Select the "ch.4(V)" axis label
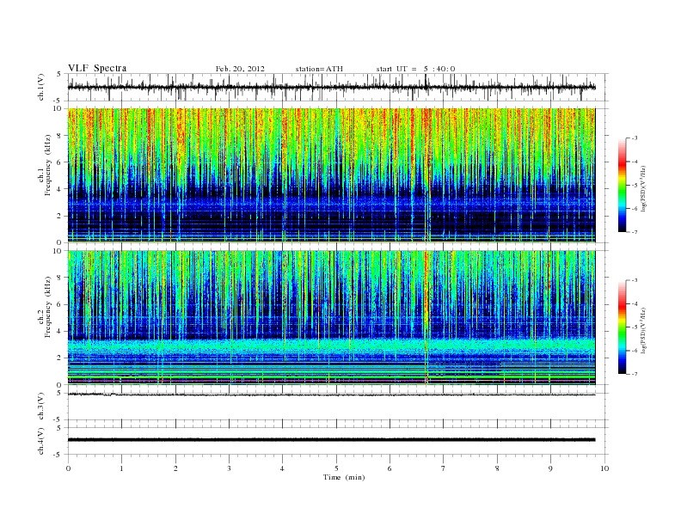Screen dimensions: 681x526 click(41, 441)
